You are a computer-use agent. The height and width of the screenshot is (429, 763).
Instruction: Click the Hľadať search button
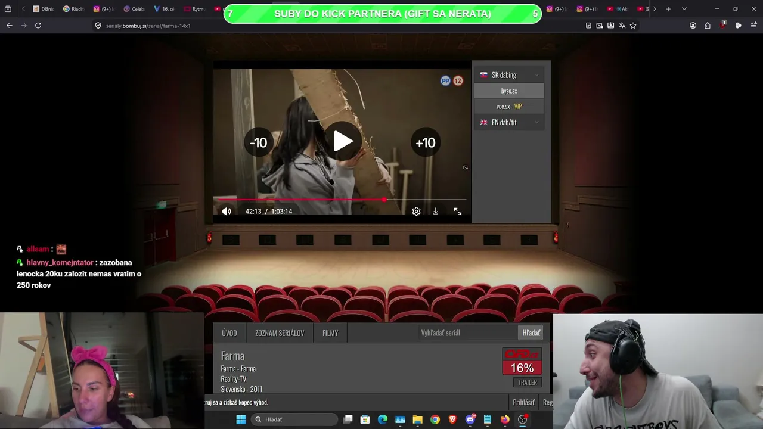point(531,333)
